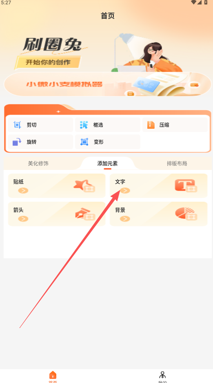Switch to the 美化修饰 tab
The image size is (213, 383).
pyautogui.click(x=38, y=163)
